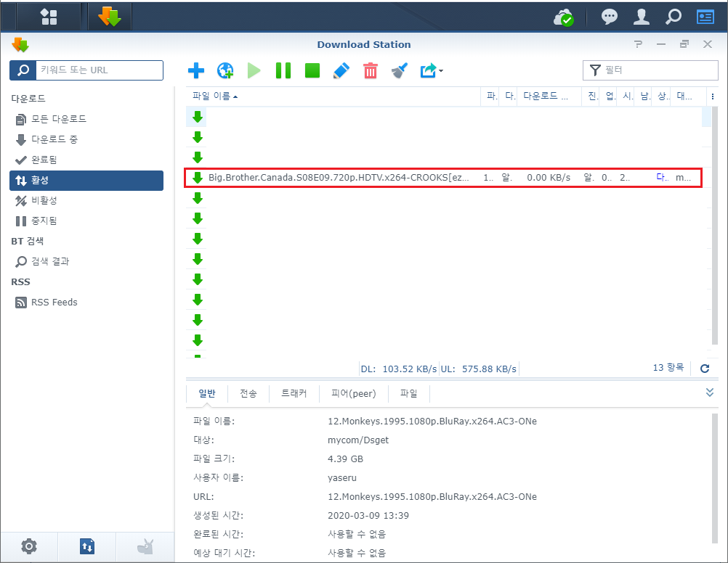Open RSS Feeds in the sidebar

coord(86,303)
